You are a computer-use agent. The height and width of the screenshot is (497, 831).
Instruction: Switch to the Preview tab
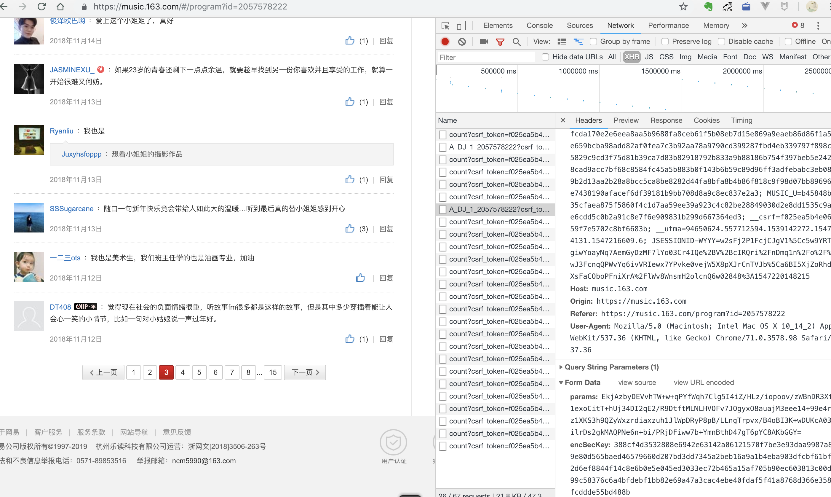point(626,120)
